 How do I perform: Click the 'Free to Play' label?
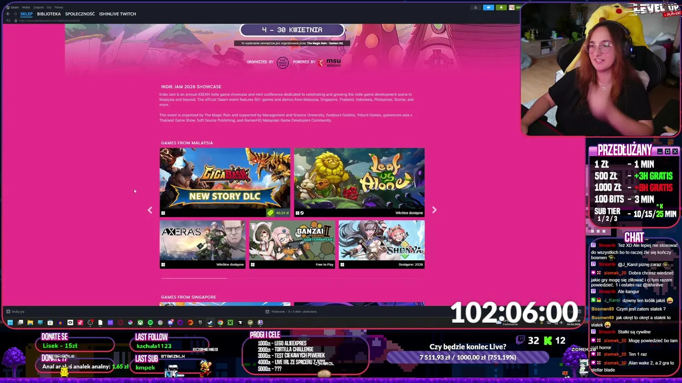(324, 264)
